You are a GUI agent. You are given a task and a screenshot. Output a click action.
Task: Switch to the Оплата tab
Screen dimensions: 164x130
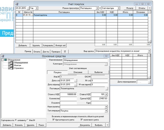tap(37, 51)
